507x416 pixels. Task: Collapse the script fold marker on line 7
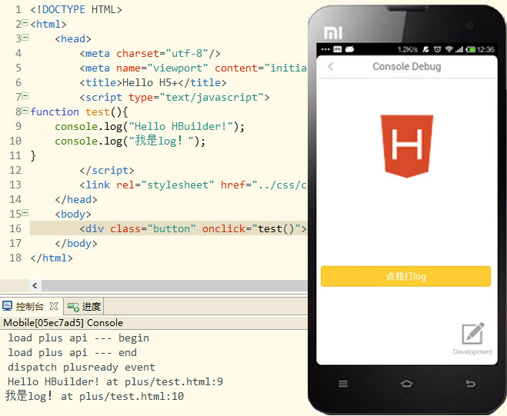tap(25, 96)
